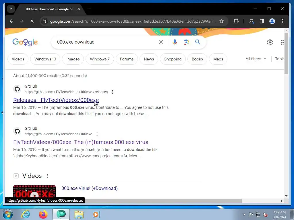Open Chrome's three-dot menu
This screenshot has height=220, width=294.
[x=283, y=21]
